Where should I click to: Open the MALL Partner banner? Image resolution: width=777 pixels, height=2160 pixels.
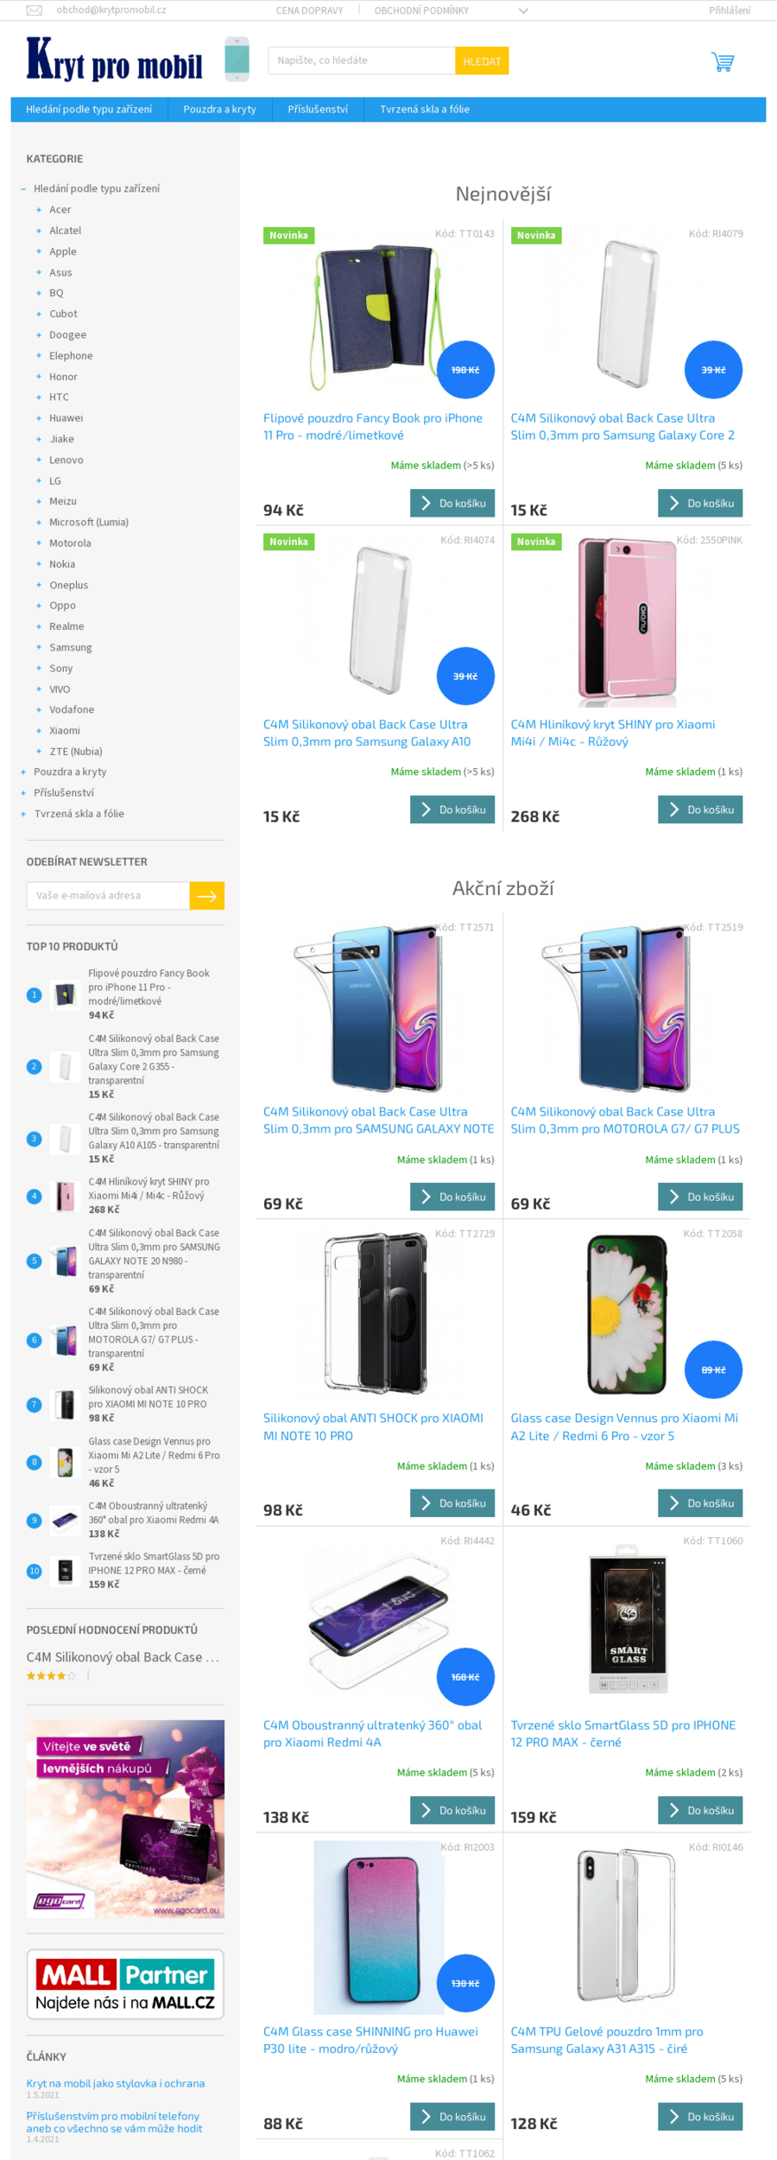[x=125, y=1984]
